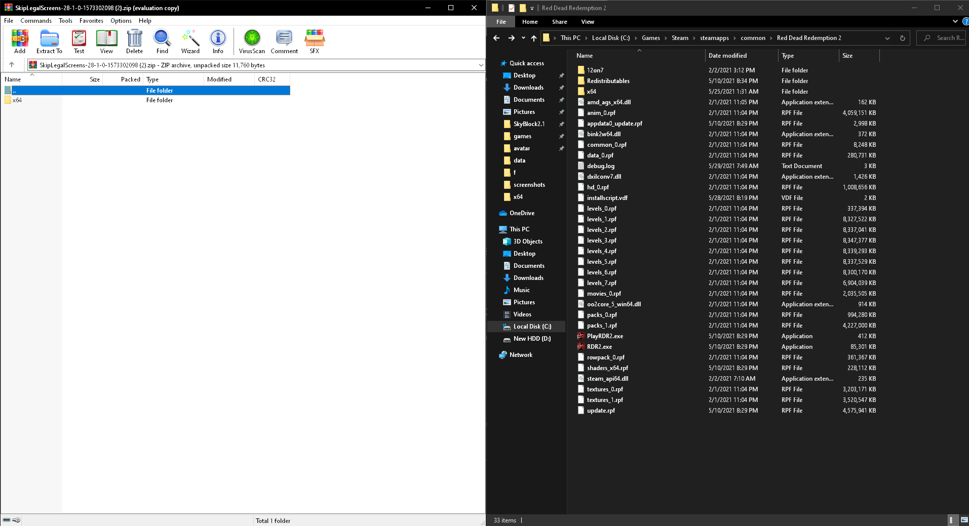Switch to the Home ribbon tab
969x526 pixels.
point(530,22)
